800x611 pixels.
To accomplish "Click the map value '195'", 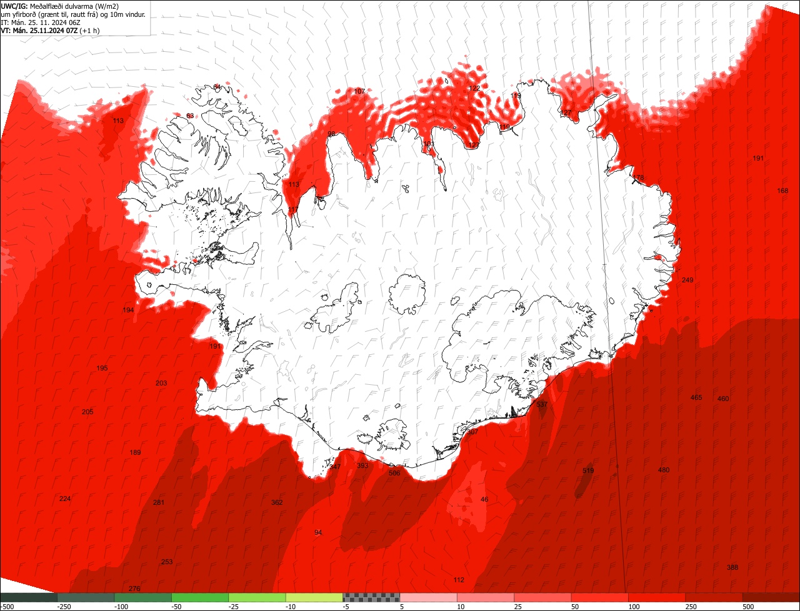I will click(x=102, y=368).
